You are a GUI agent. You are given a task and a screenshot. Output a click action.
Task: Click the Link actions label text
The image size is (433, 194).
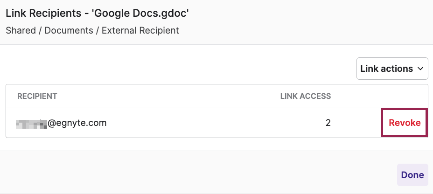pyautogui.click(x=387, y=69)
